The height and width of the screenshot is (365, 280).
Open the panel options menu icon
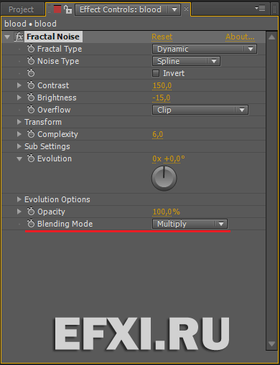coord(260,9)
